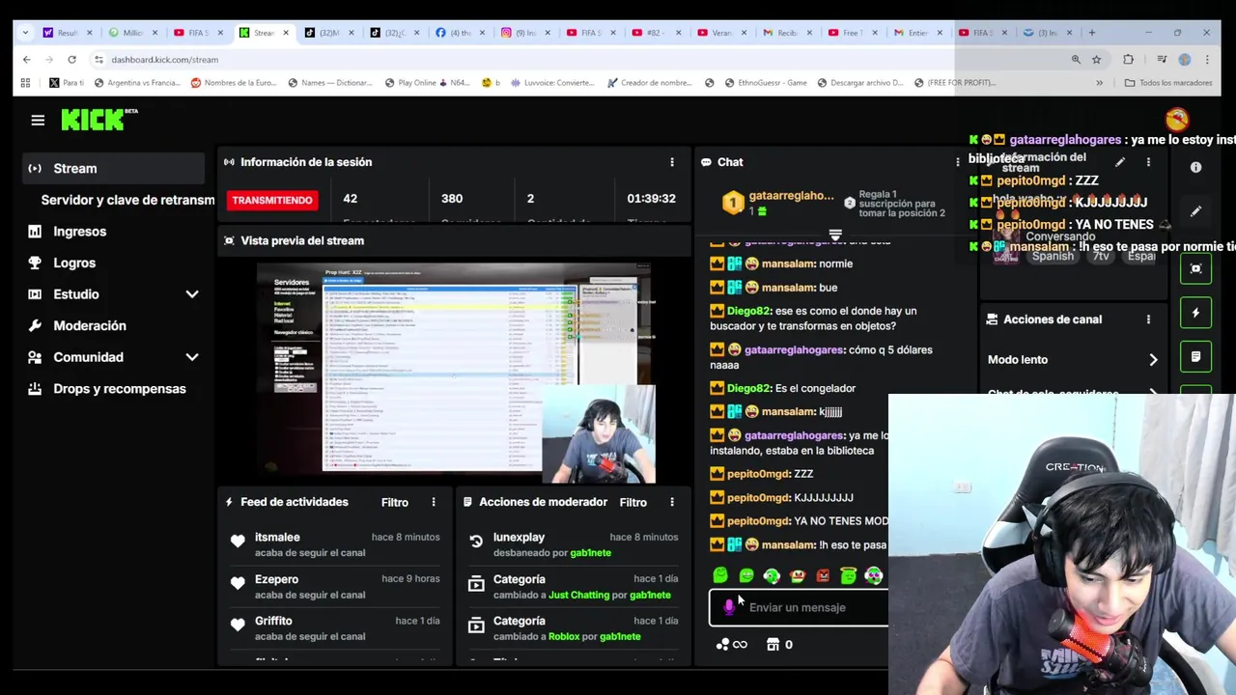Open Servidor y clave de retransmisión

(x=127, y=200)
